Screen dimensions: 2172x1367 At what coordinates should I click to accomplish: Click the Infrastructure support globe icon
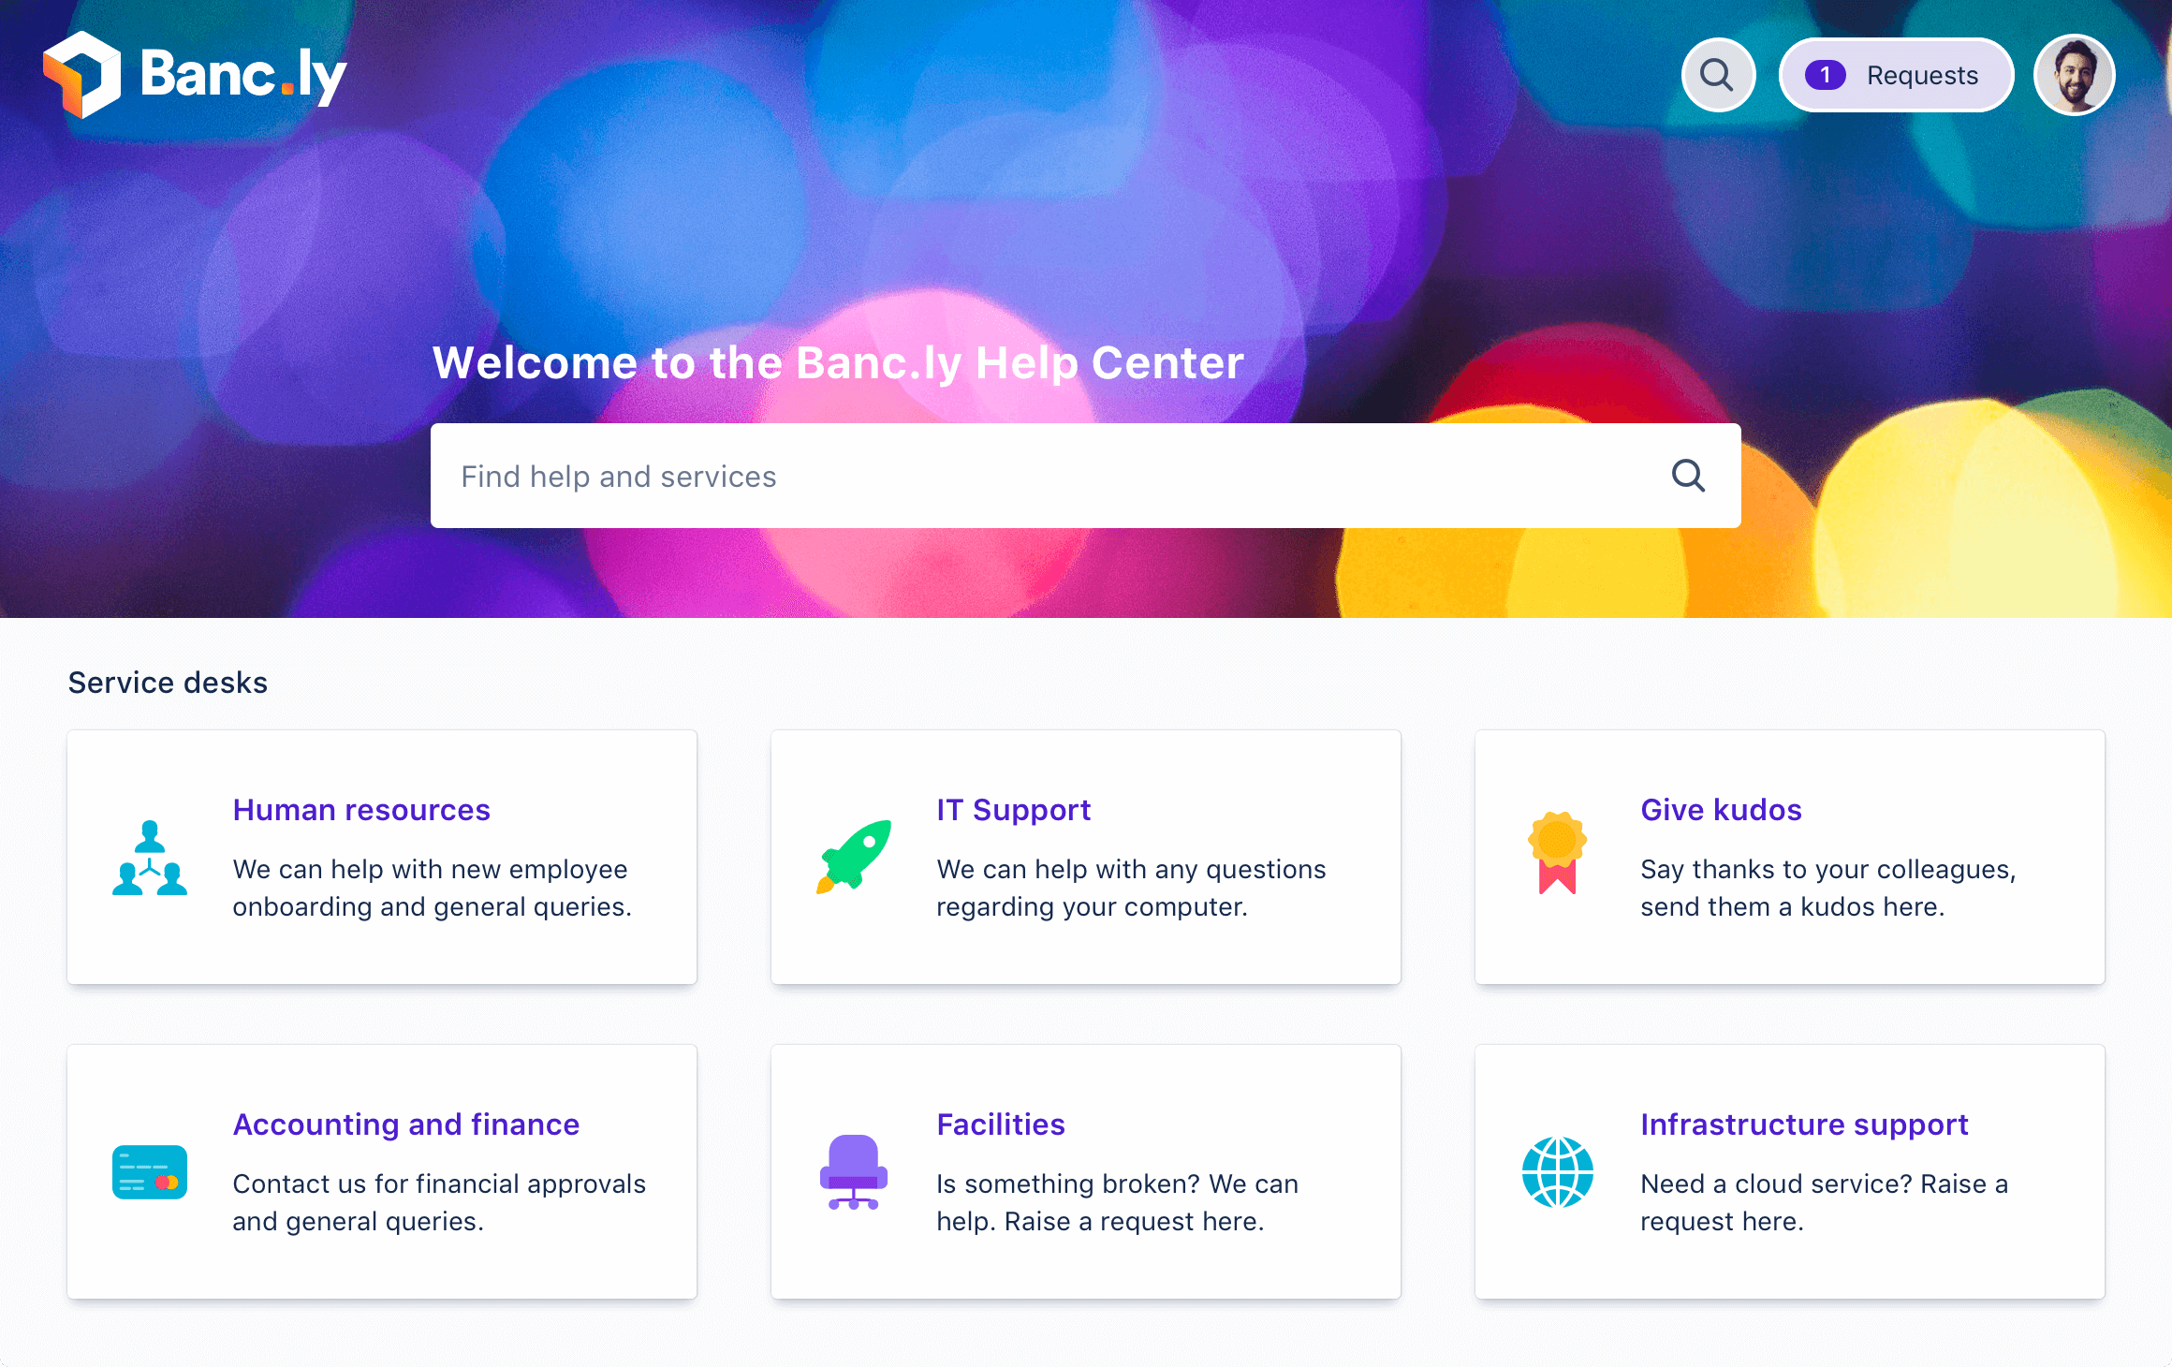[x=1558, y=1172]
